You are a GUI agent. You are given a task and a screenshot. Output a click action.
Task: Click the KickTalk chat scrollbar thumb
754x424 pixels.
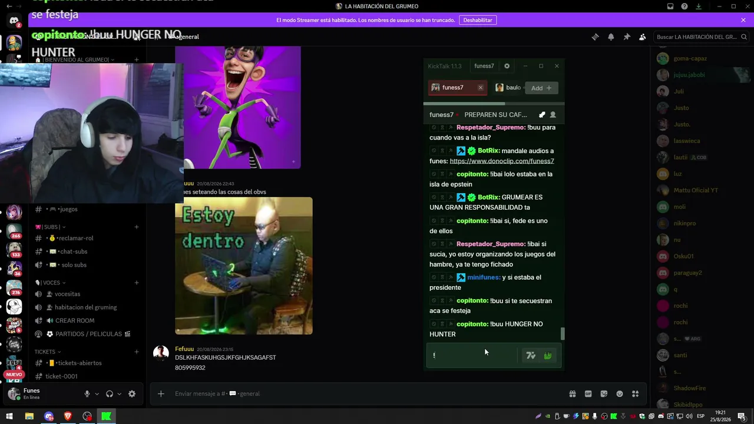click(x=562, y=334)
